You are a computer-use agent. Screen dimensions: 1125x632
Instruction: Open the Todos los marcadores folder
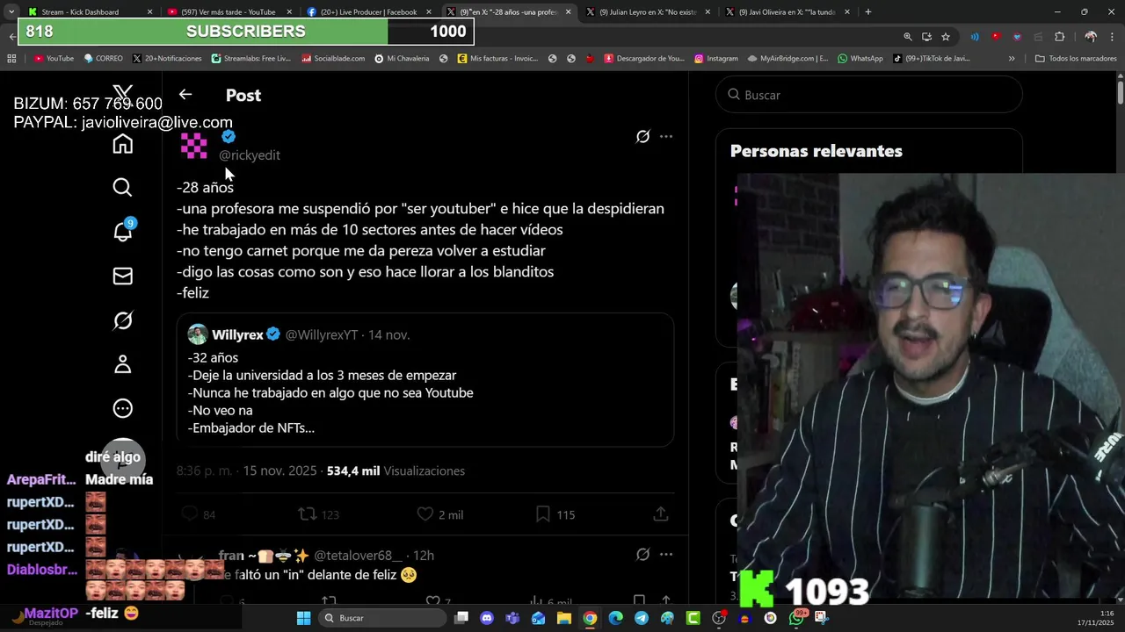tap(1076, 59)
